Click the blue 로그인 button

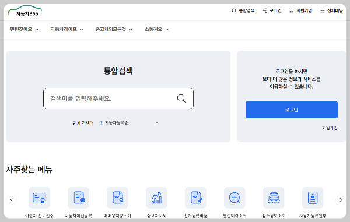[x=292, y=110]
